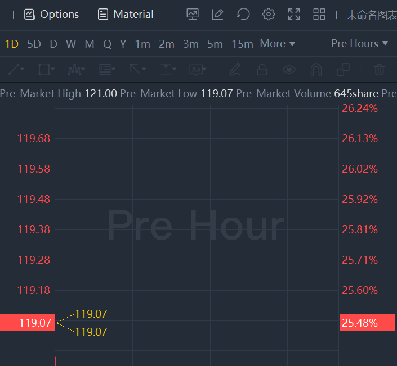The width and height of the screenshot is (397, 366).
Task: Open the Options button
Action: [52, 15]
